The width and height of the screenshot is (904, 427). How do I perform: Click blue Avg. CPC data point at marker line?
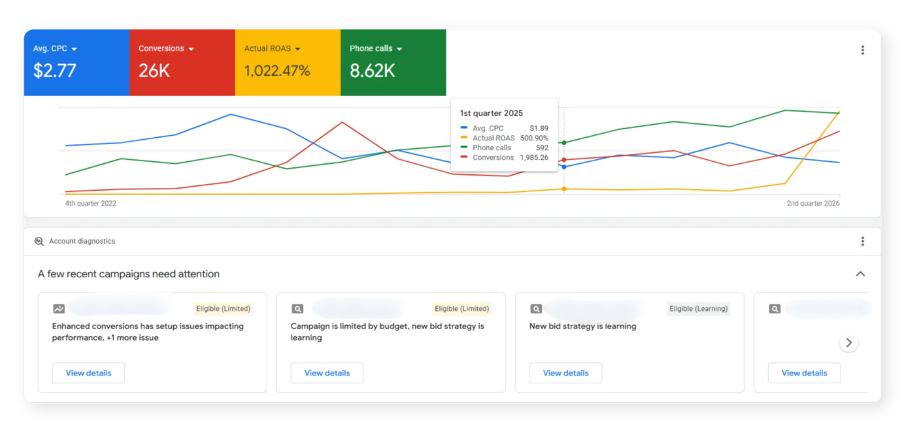tap(564, 167)
